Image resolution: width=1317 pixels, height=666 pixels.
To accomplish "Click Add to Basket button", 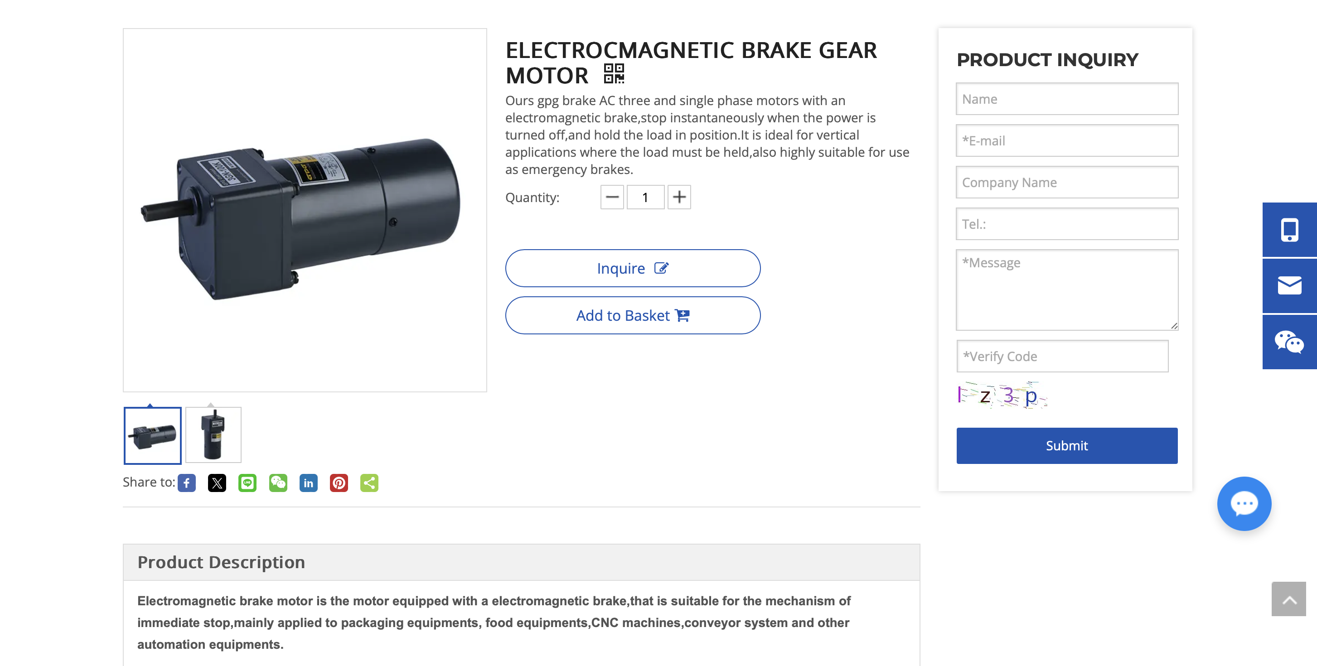I will pos(632,315).
